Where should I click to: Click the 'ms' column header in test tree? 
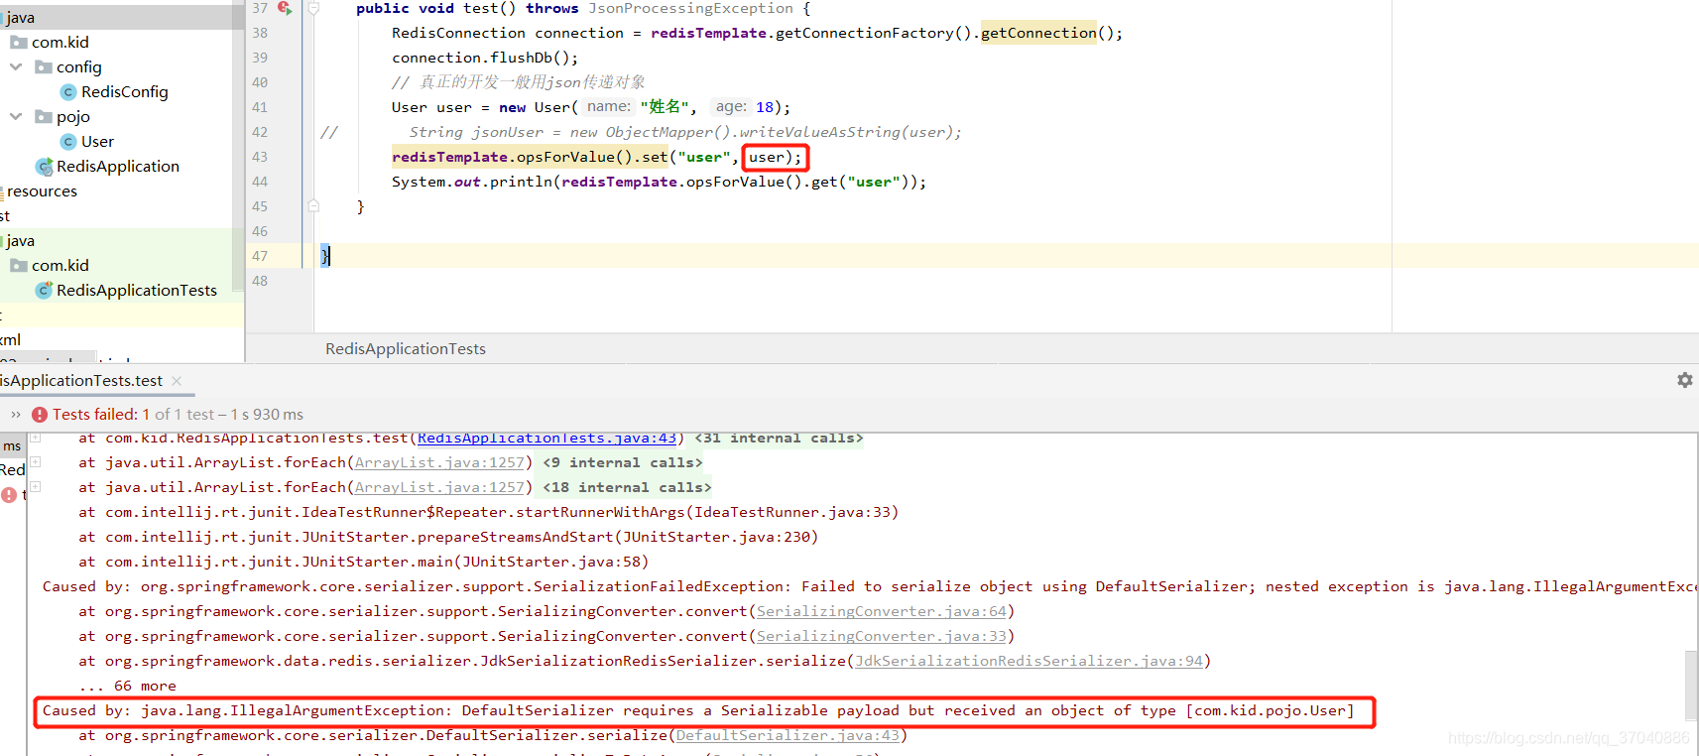click(x=12, y=446)
